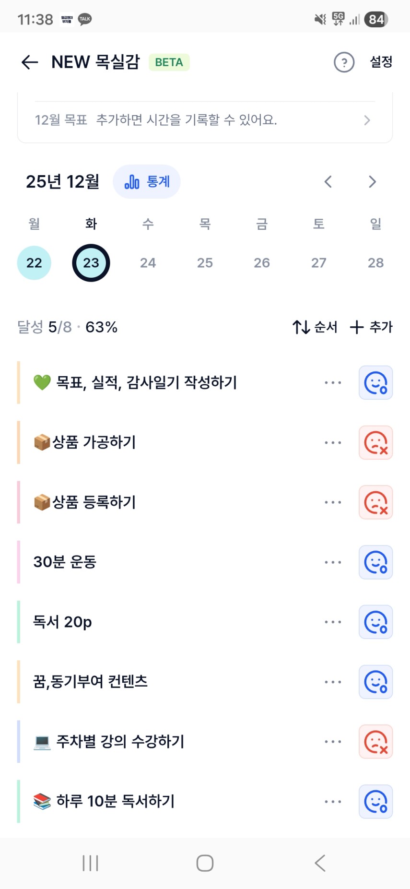Viewport: 410px width, 889px height.
Task: Tap the 순서 sort order arrows
Action: point(315,327)
